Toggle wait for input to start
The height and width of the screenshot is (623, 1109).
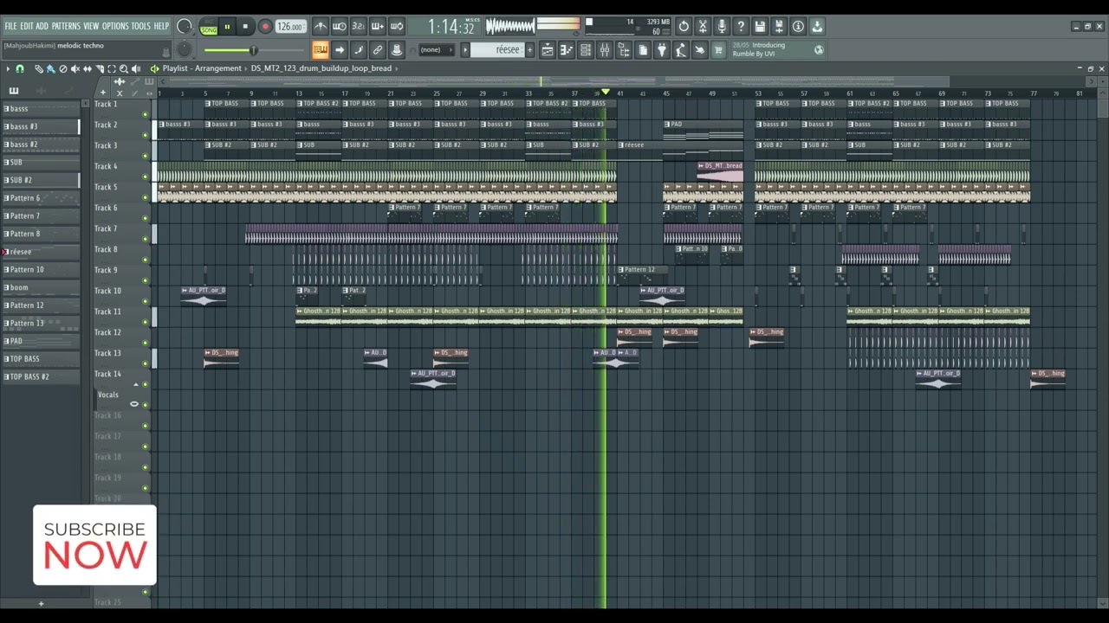(340, 27)
